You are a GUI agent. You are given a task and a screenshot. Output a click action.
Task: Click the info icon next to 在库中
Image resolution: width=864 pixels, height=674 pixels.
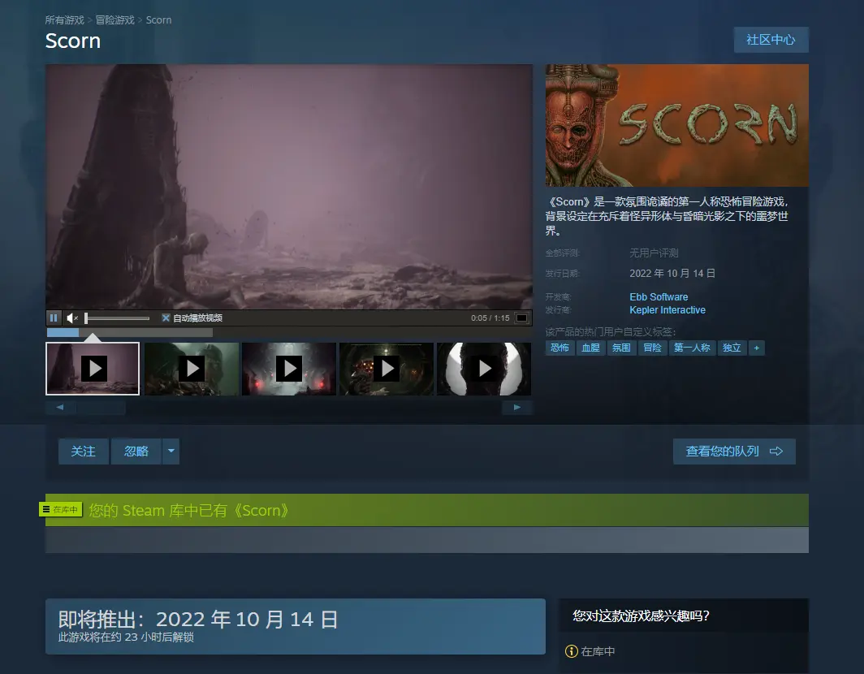(x=572, y=651)
